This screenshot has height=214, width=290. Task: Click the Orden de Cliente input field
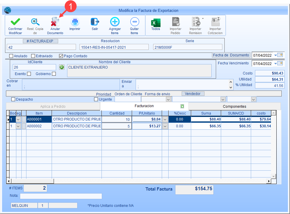tap(128, 99)
